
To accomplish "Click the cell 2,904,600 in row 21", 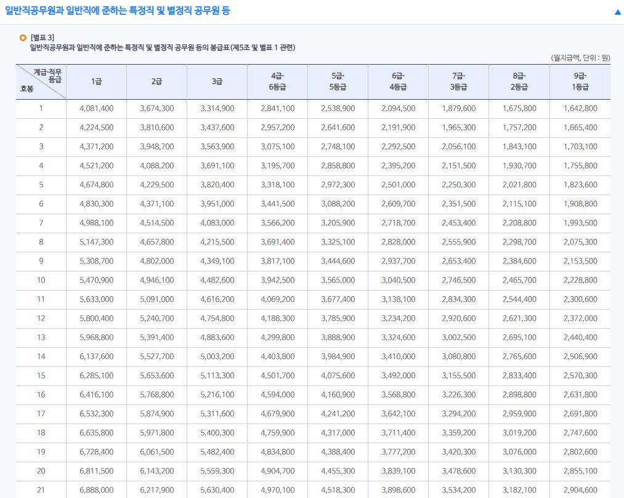I will point(580,491).
